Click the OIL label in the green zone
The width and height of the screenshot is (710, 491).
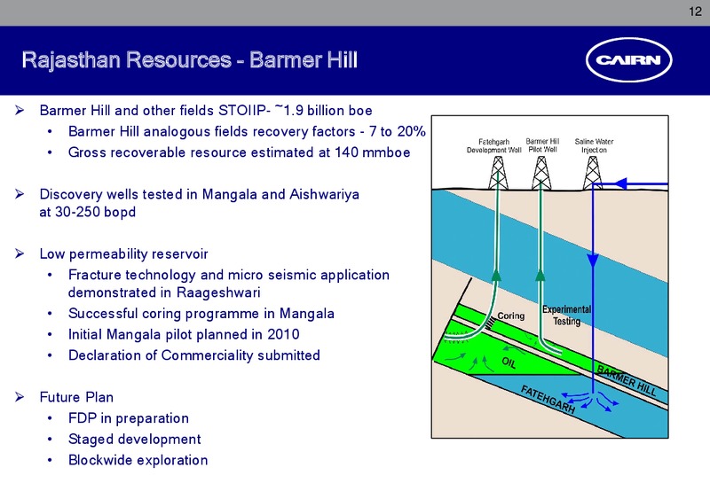point(509,362)
